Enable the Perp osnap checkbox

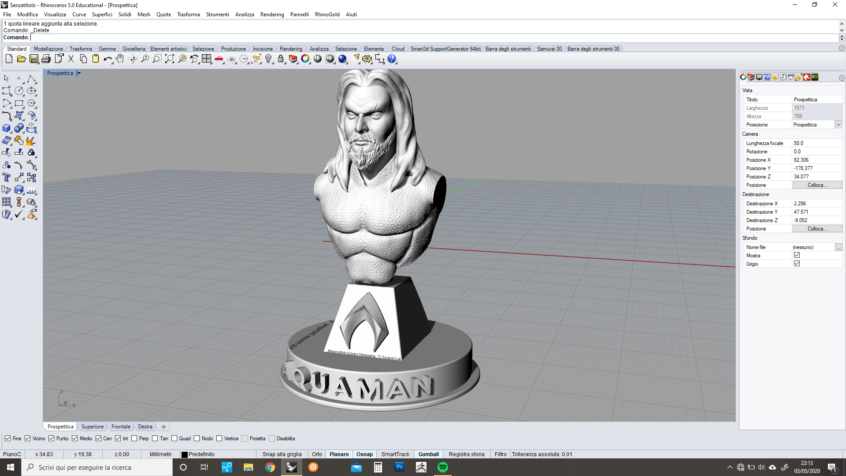(x=134, y=439)
